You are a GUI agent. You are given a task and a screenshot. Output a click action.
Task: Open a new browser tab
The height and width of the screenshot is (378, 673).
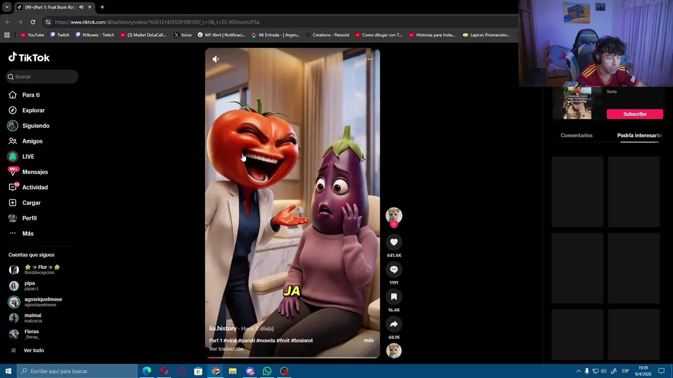pyautogui.click(x=102, y=7)
